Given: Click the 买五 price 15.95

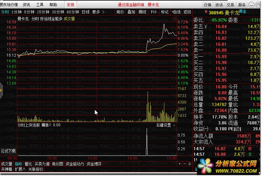Looking at the screenshot, I should (x=221, y=80).
